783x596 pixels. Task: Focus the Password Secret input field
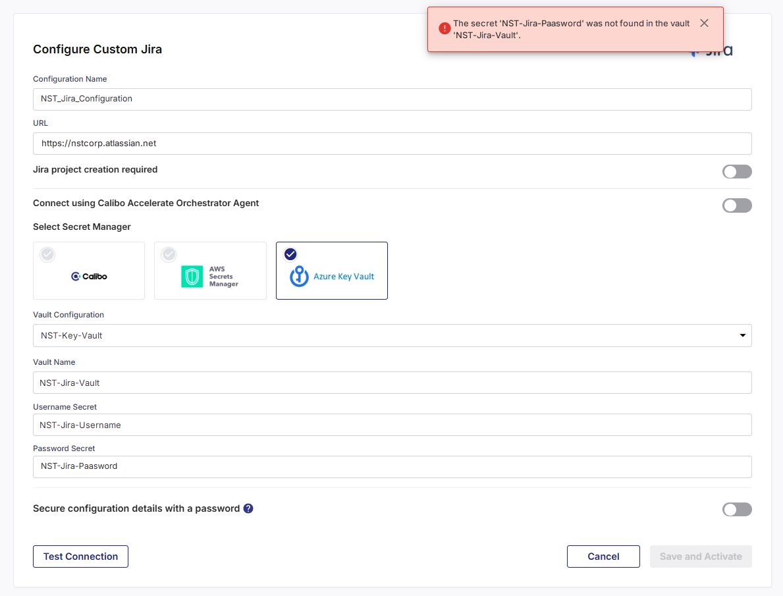[x=392, y=466]
